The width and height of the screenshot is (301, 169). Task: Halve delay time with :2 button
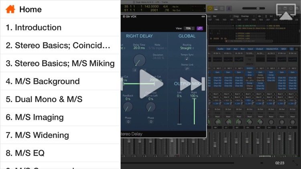pyautogui.click(x=135, y=70)
